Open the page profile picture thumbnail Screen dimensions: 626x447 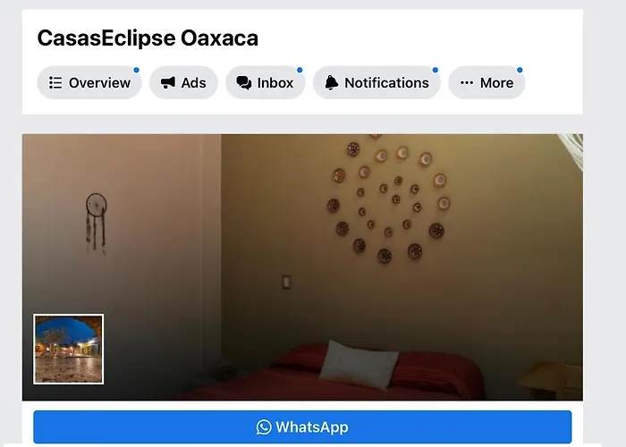(69, 350)
